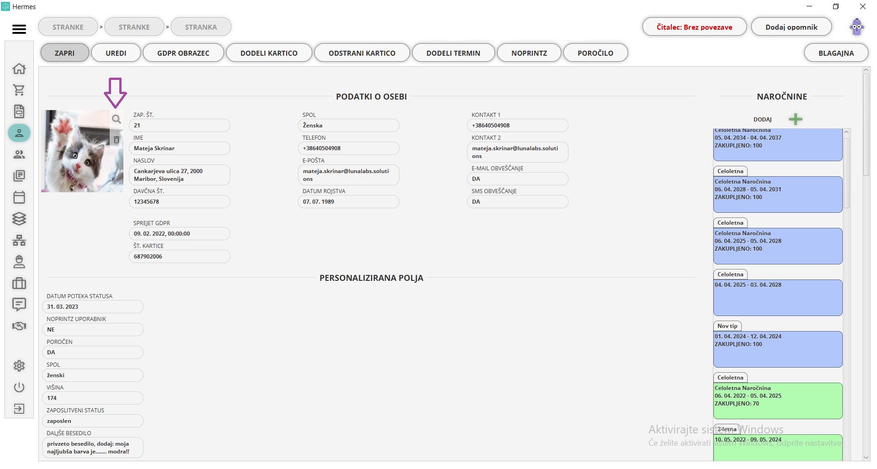The height and width of the screenshot is (469, 877).
Task: Open POROČILO
Action: (x=595, y=53)
